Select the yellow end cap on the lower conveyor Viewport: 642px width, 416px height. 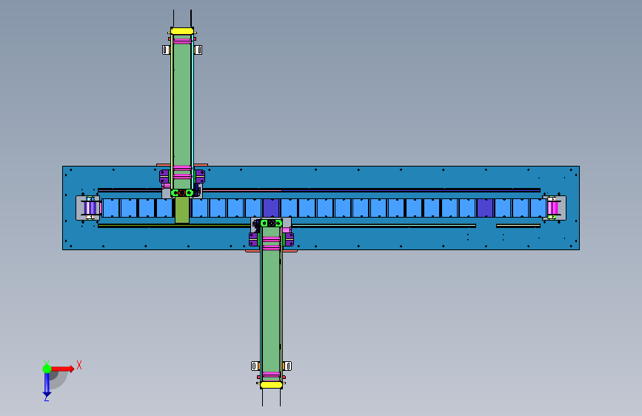(x=271, y=385)
